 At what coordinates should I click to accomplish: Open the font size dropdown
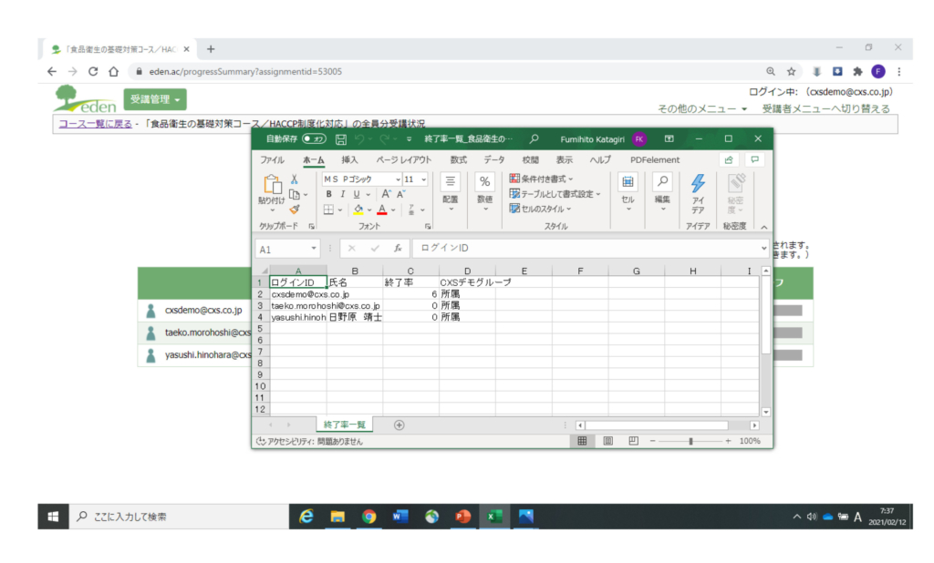click(423, 179)
